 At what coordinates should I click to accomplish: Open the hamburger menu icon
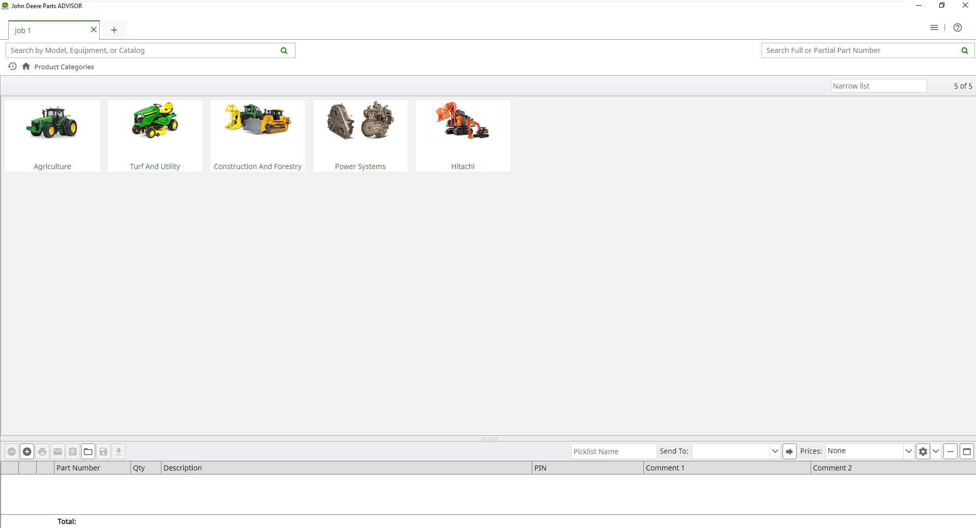tap(934, 28)
